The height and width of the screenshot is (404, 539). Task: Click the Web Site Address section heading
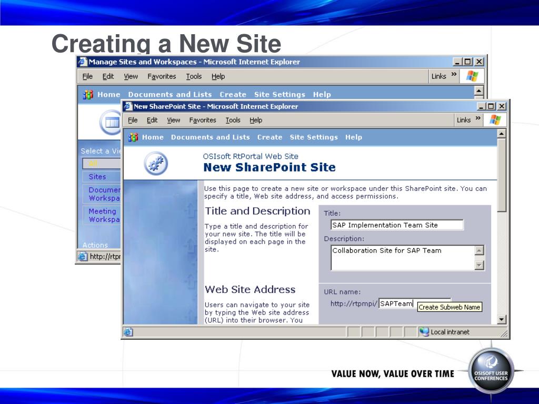(250, 290)
